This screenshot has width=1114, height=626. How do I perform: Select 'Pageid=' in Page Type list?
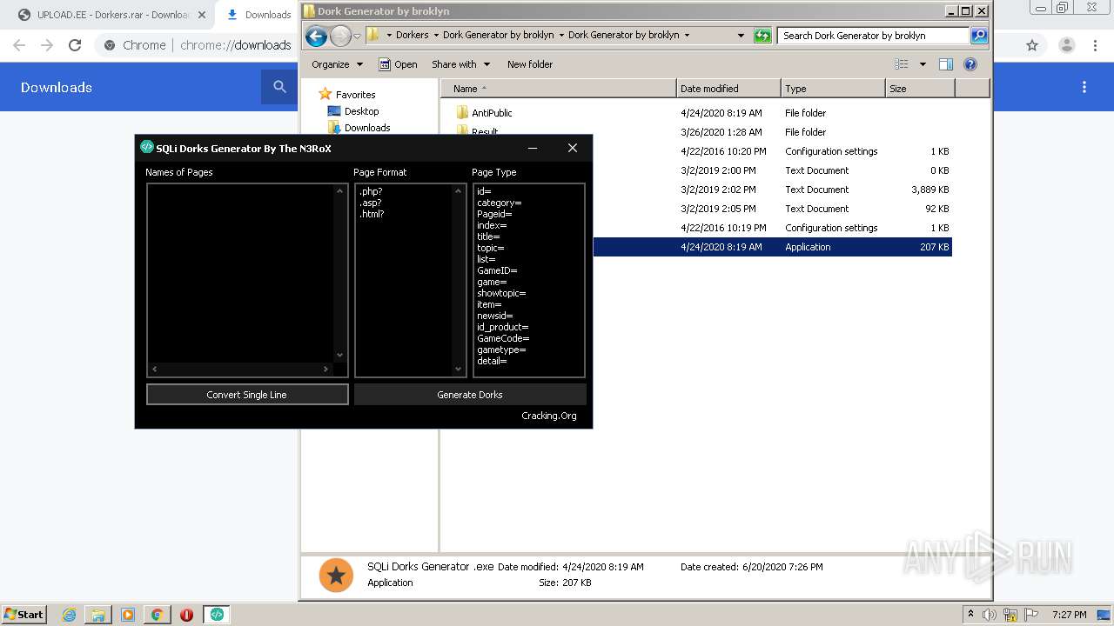pyautogui.click(x=494, y=214)
